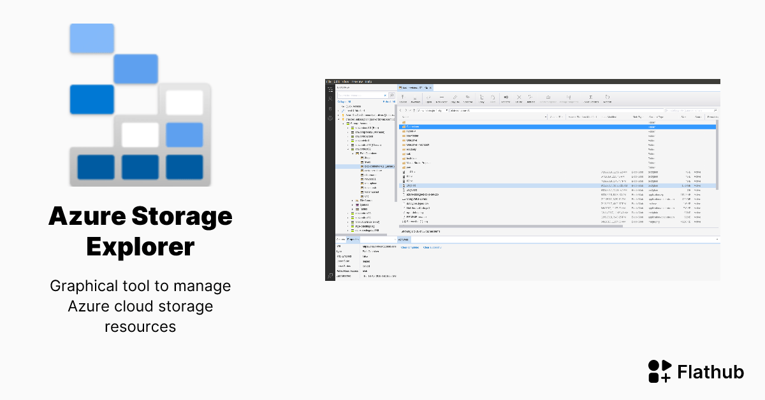Select the Download toolbar icon
The image size is (765, 400).
(415, 99)
